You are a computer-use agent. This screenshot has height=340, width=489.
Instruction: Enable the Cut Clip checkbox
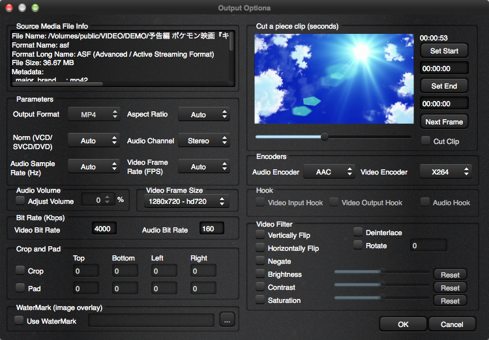(426, 141)
